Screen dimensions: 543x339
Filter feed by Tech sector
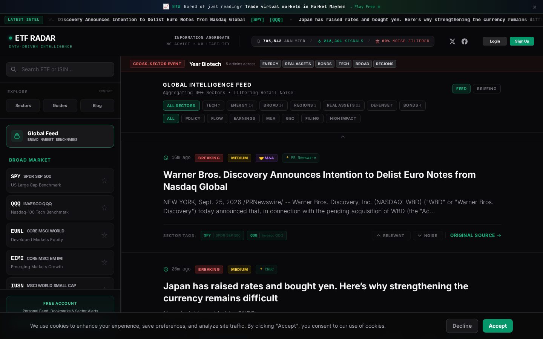coord(213,105)
